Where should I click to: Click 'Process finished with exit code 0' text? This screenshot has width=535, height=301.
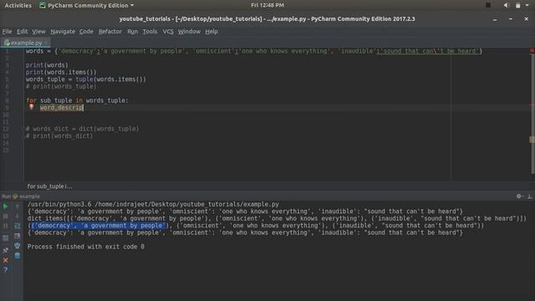86,247
